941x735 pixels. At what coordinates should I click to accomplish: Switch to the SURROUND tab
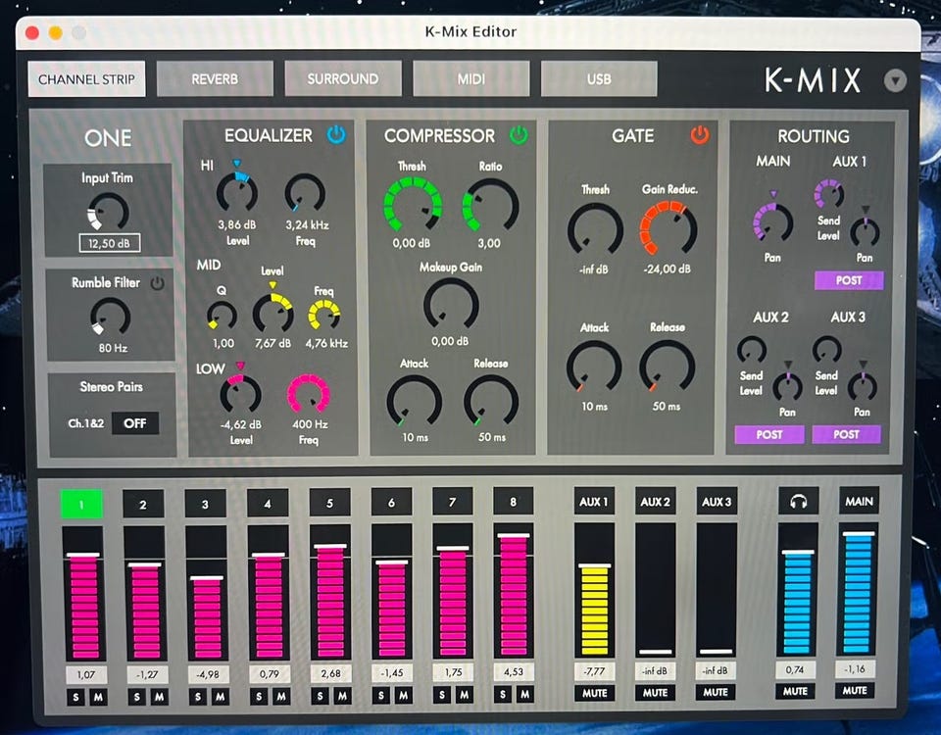pyautogui.click(x=343, y=78)
